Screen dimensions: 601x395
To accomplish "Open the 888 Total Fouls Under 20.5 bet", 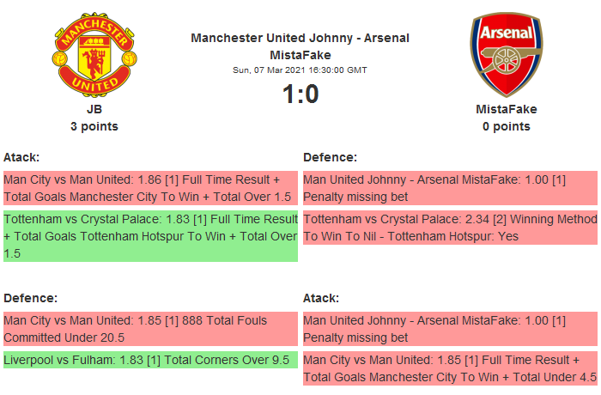I will (x=150, y=329).
